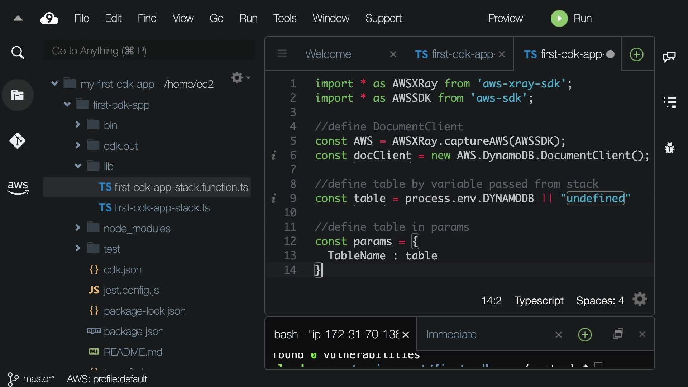Screen dimensions: 688x387
Task: Click the Cloud9 logo icon
Action: (x=49, y=18)
